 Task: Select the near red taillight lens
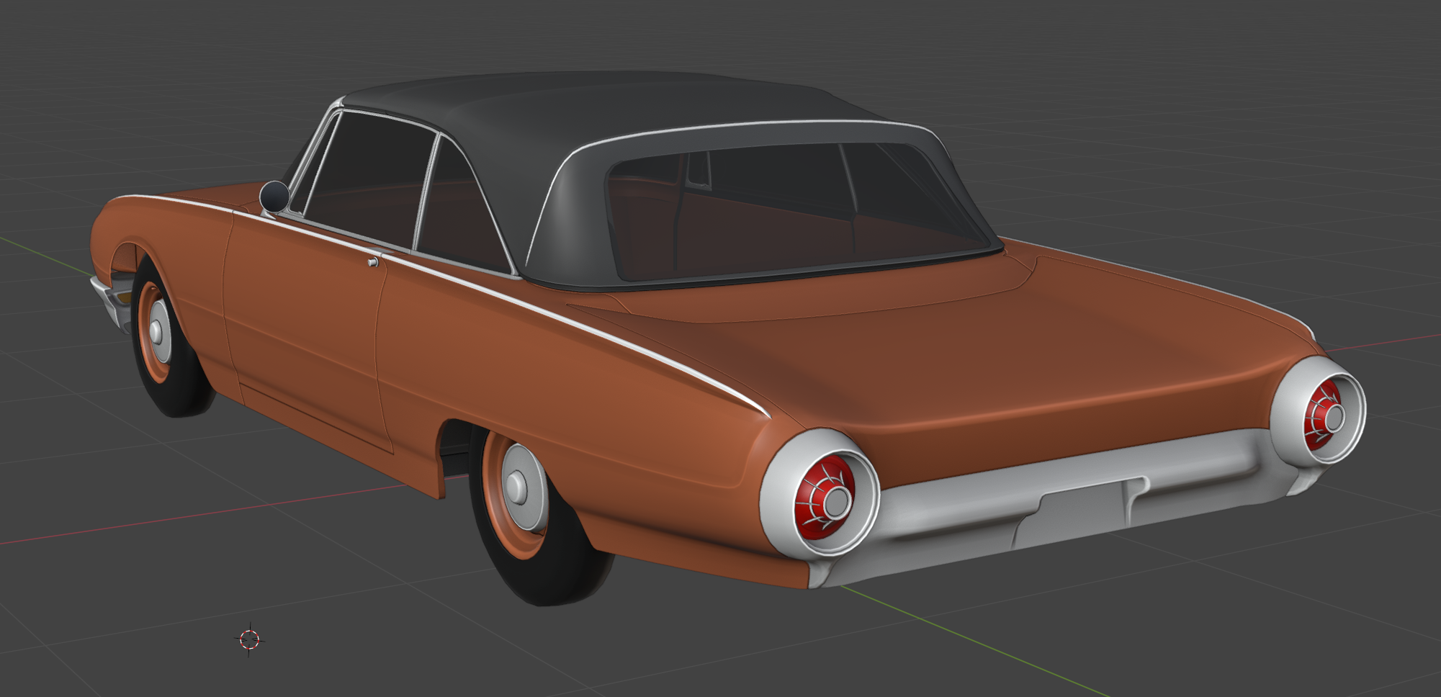click(x=824, y=497)
